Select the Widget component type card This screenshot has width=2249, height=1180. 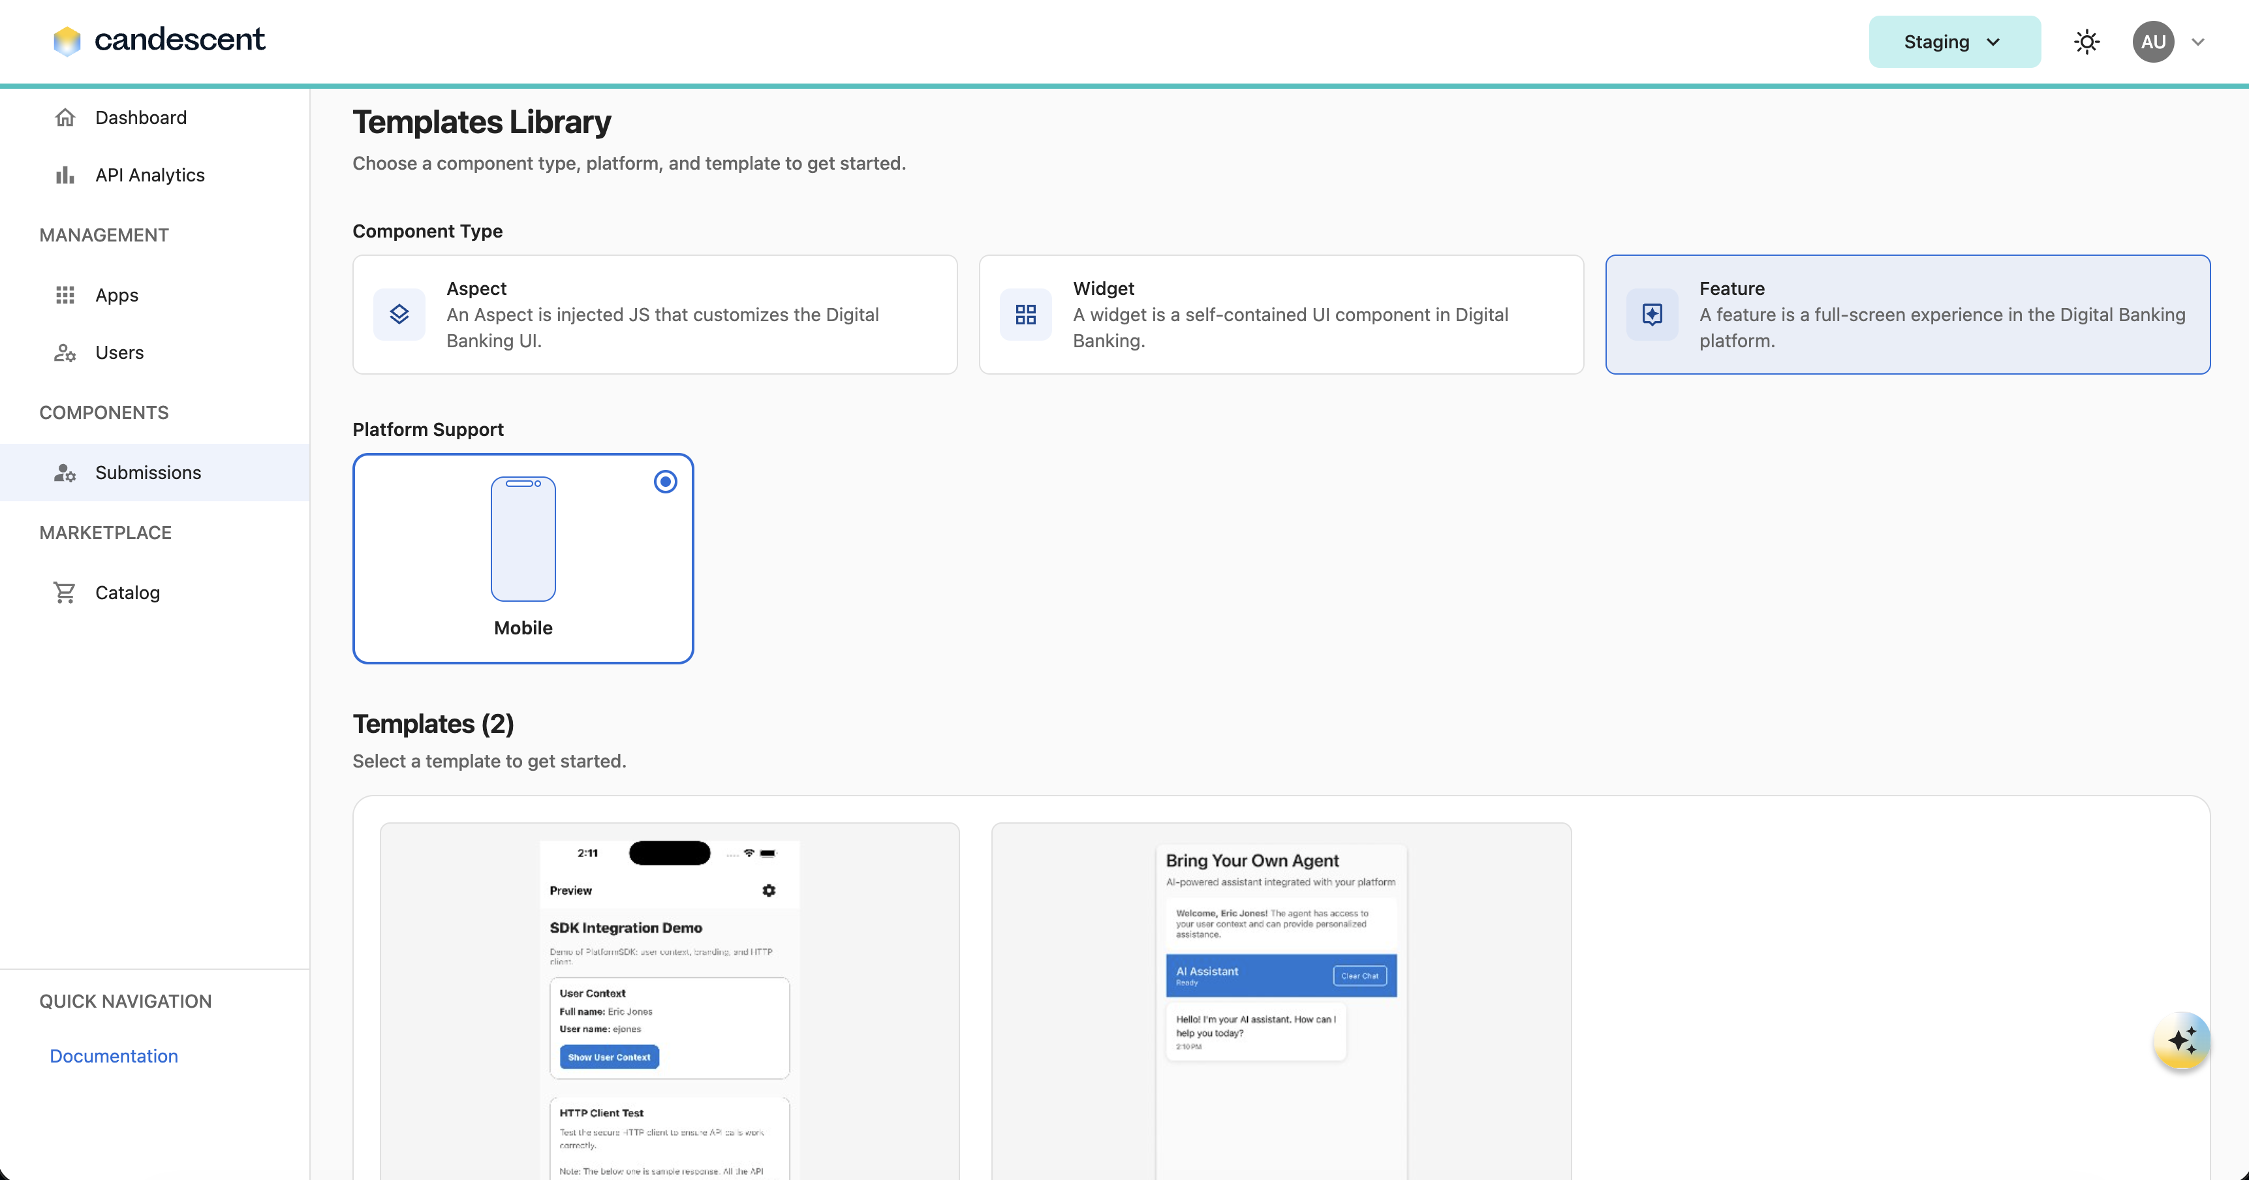(x=1280, y=314)
